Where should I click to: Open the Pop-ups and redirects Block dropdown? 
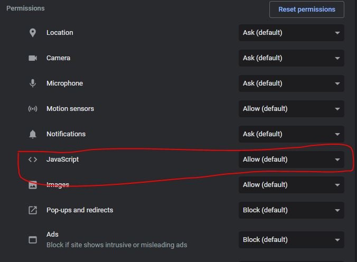(x=291, y=210)
